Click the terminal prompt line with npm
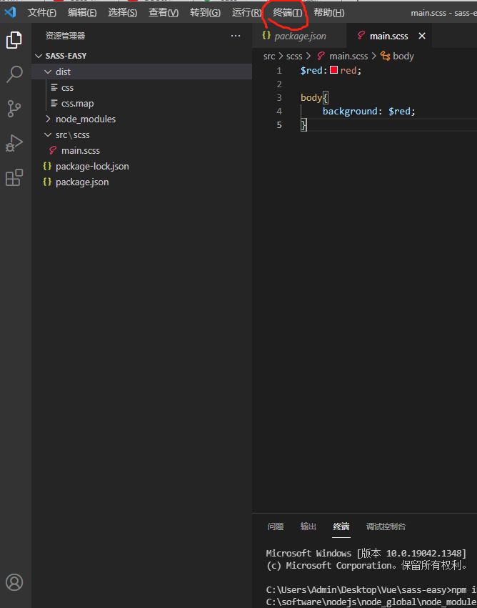Image resolution: width=477 pixels, height=608 pixels. click(371, 590)
